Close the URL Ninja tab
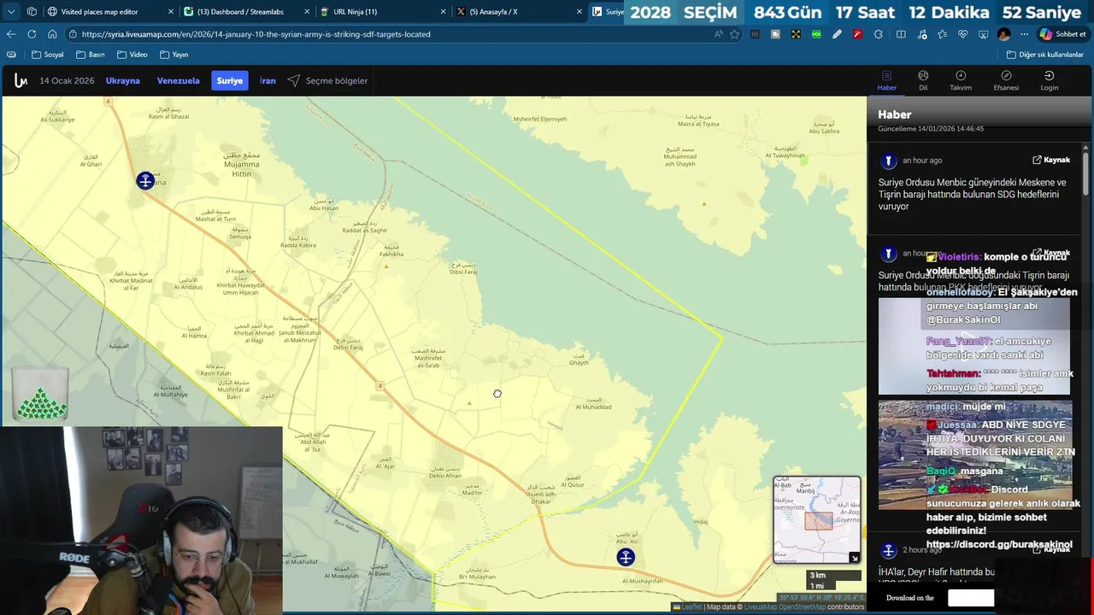 pyautogui.click(x=443, y=12)
